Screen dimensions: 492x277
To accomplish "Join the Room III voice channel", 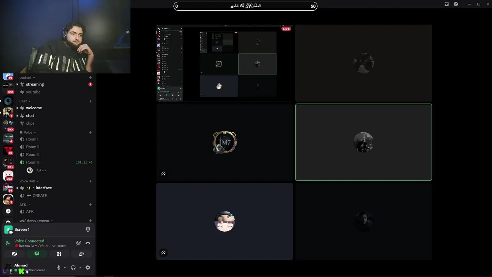I will (x=56, y=155).
